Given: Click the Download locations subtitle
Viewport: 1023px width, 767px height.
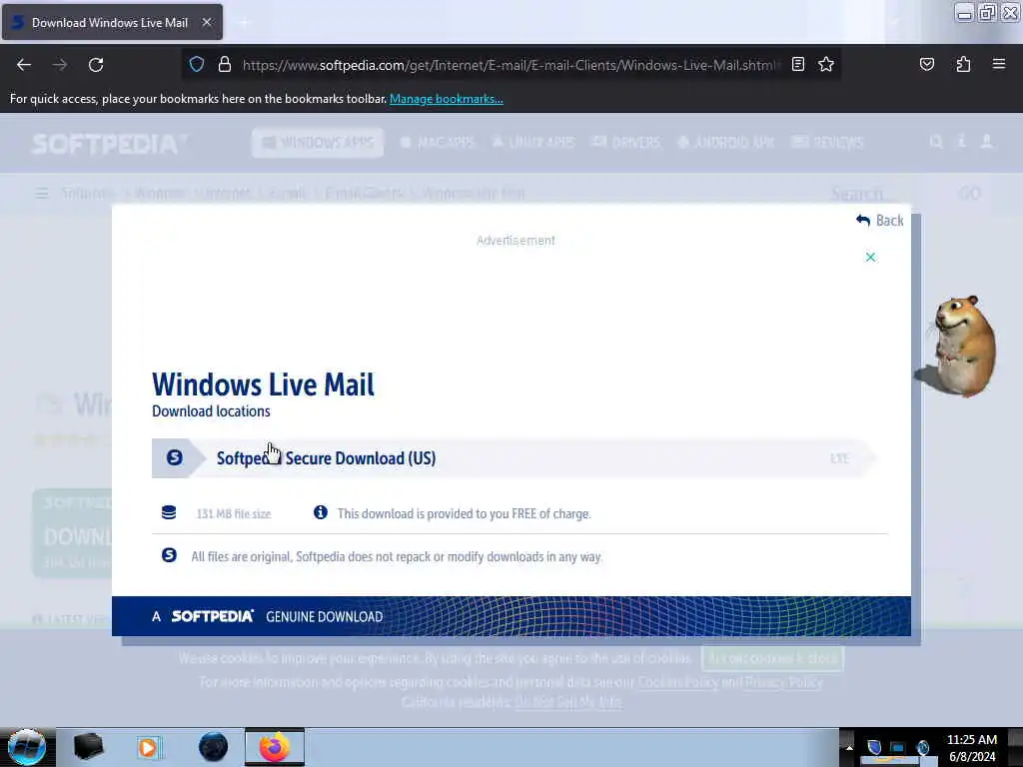Looking at the screenshot, I should click(211, 411).
